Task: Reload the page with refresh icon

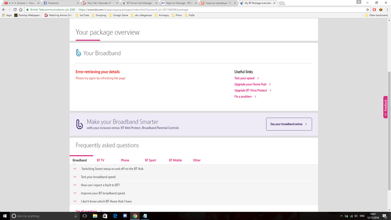Action: pos(15,9)
